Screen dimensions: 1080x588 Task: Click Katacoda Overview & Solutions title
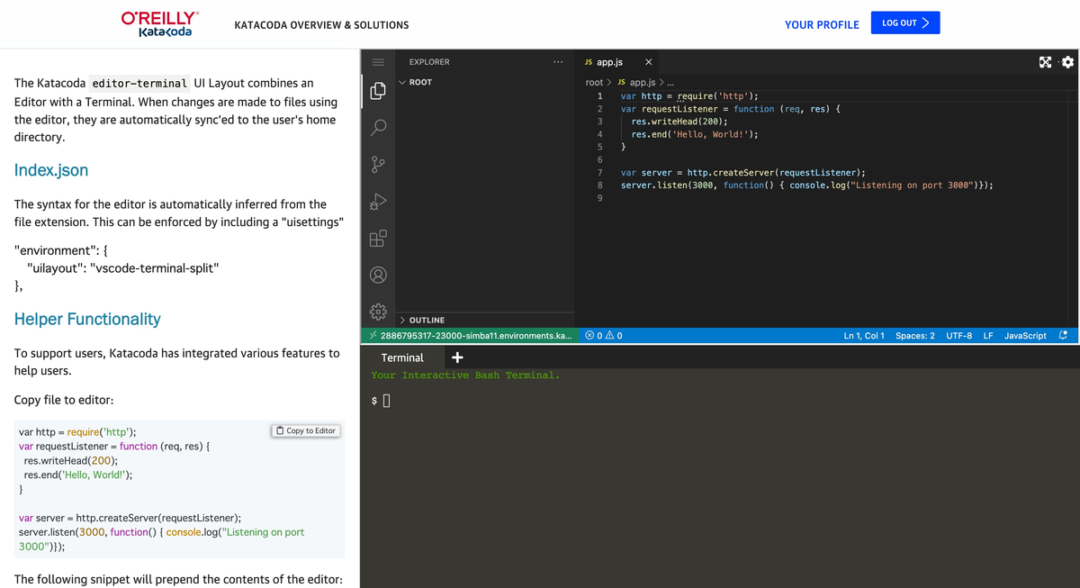pos(321,25)
